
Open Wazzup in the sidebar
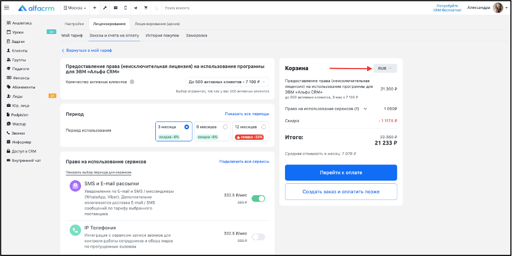point(16,124)
